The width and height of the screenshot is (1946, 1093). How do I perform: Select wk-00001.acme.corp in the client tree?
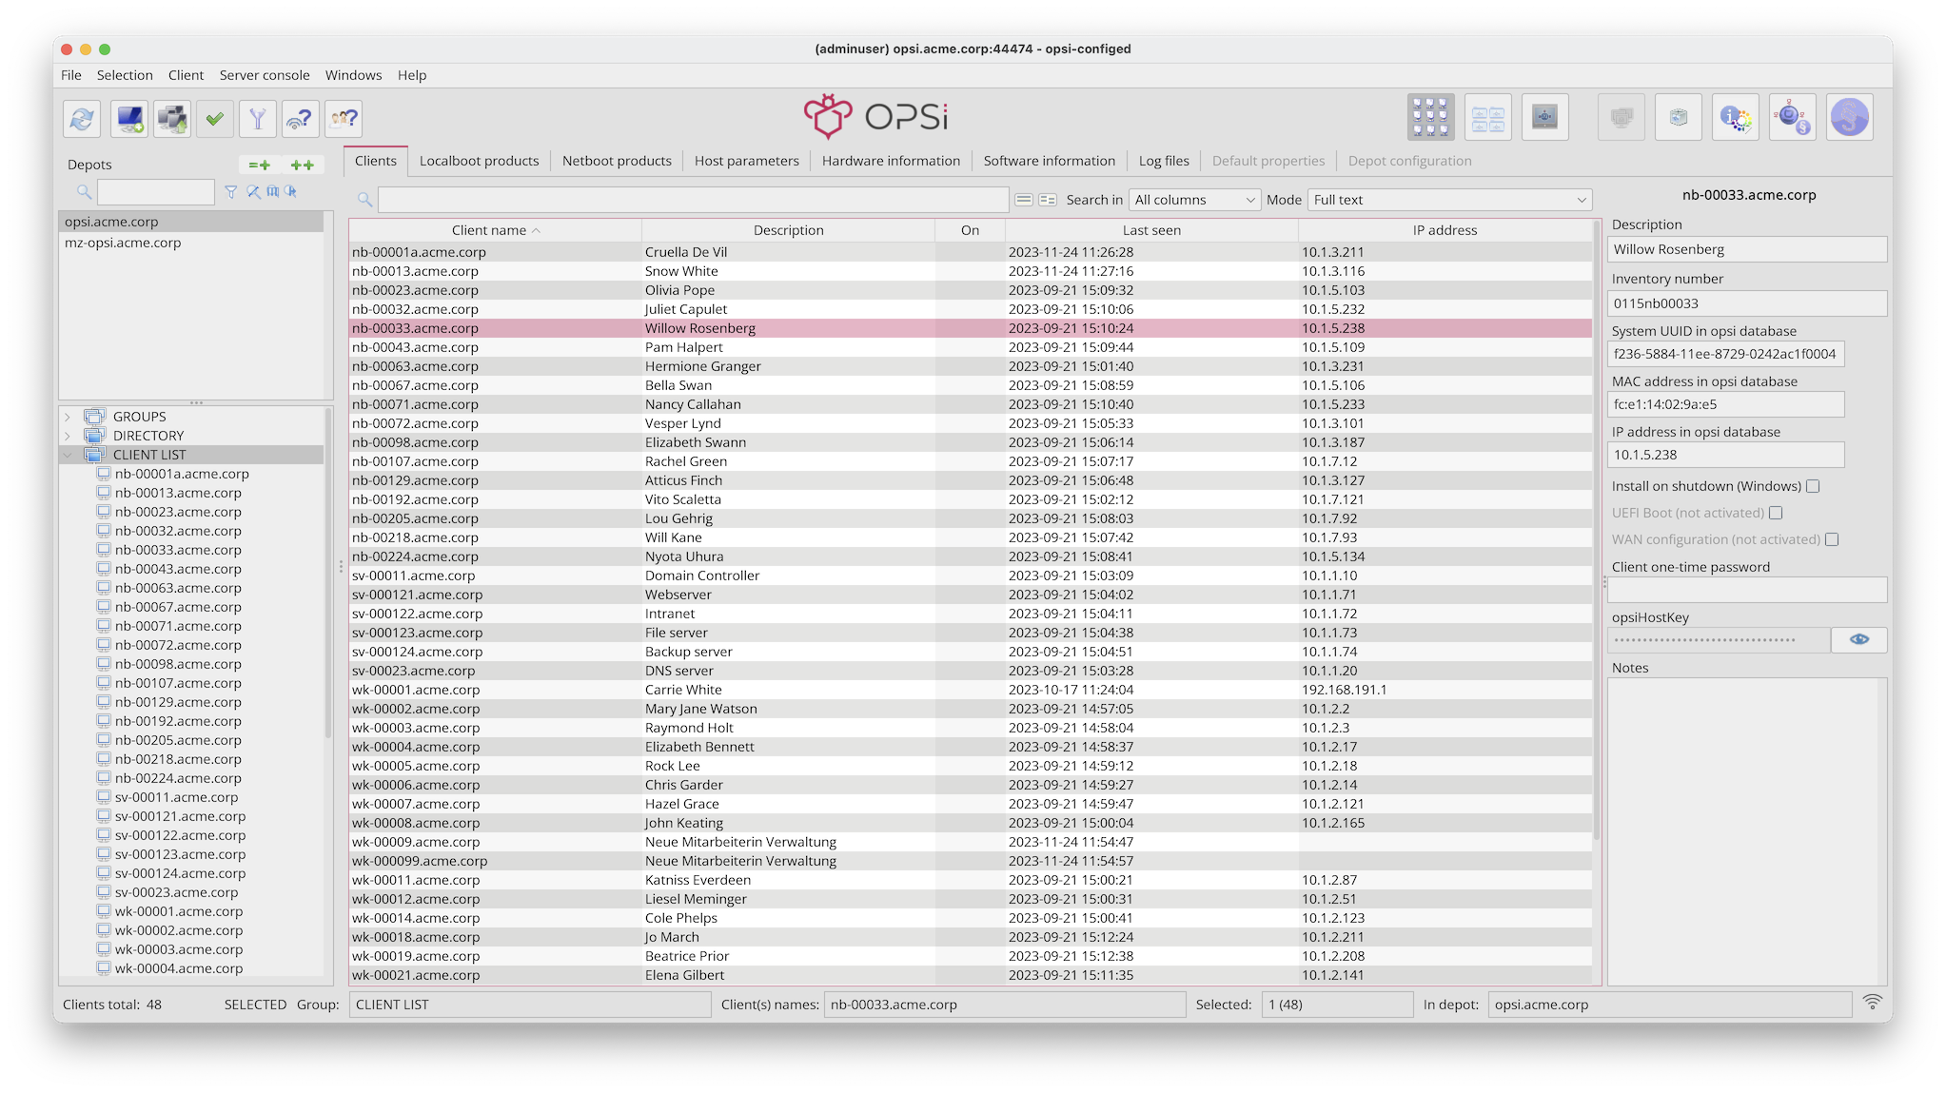[179, 911]
